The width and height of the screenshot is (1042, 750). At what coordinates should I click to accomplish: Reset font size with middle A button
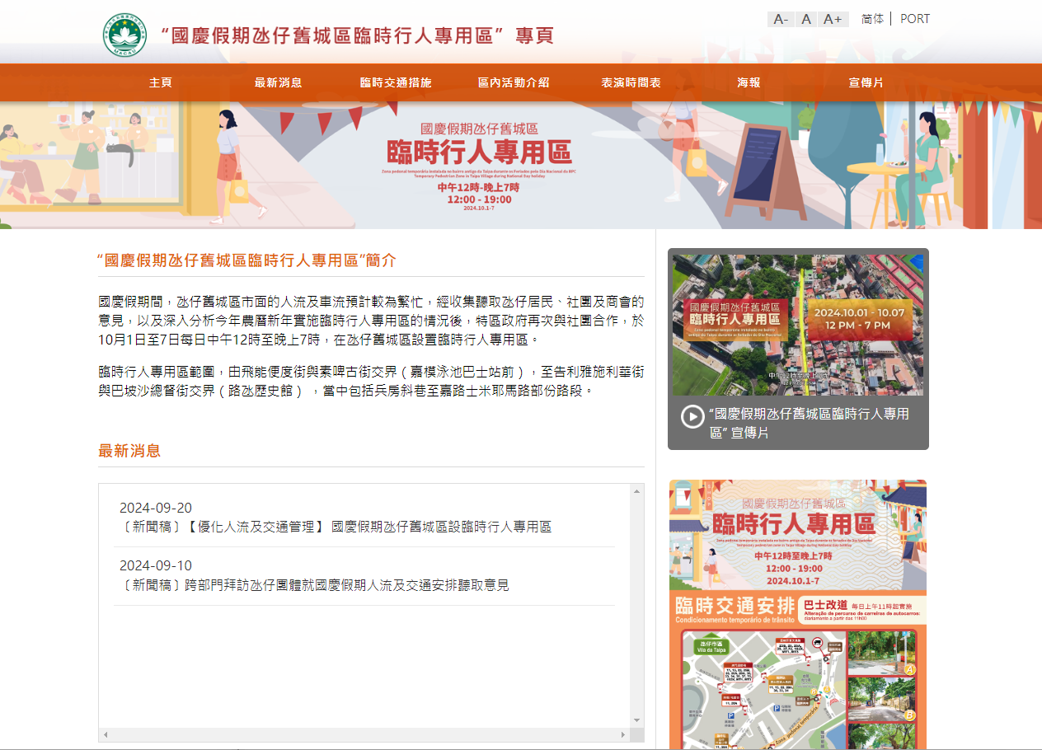[x=807, y=19]
